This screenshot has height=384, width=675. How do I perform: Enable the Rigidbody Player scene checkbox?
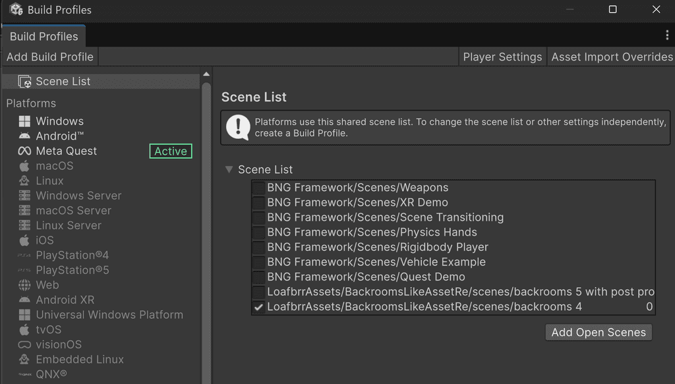point(258,247)
